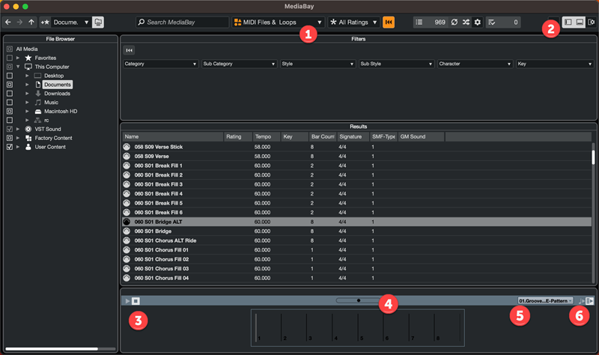Expand the Macintosh HD tree node
The image size is (599, 355).
[x=27, y=111]
